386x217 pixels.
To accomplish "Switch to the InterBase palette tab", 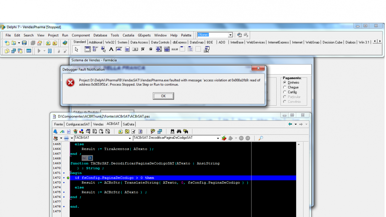I will pos(237,42).
